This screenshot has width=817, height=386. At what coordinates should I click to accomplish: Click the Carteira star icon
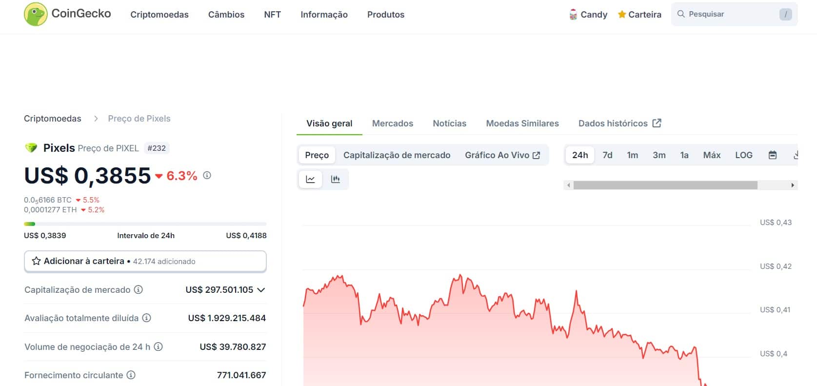click(x=622, y=15)
